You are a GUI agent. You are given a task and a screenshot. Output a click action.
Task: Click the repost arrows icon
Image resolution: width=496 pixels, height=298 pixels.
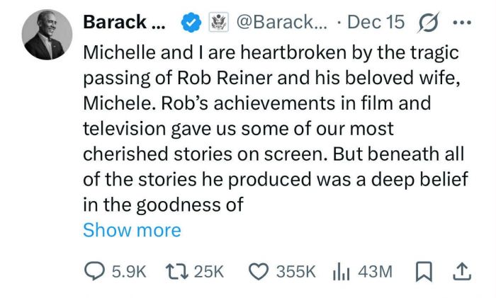(176, 271)
